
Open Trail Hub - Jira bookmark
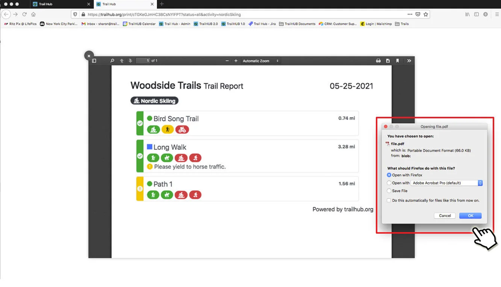(x=262, y=24)
